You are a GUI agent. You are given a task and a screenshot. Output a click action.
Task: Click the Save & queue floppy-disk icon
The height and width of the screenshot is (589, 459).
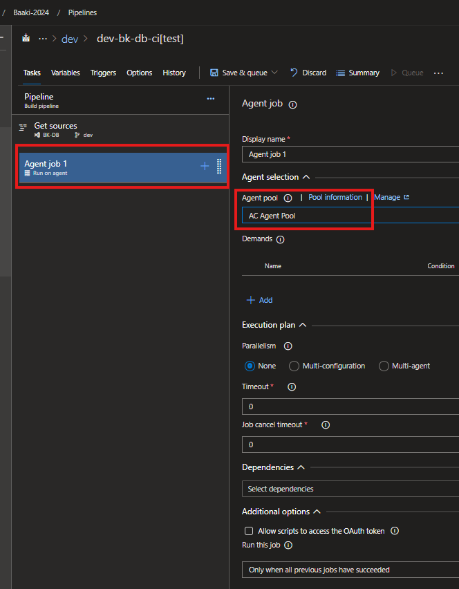coord(214,73)
